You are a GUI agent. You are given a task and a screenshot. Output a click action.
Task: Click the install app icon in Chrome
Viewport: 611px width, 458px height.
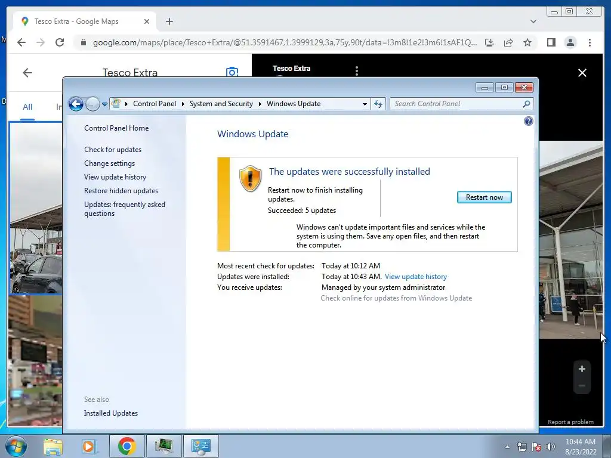[489, 42]
